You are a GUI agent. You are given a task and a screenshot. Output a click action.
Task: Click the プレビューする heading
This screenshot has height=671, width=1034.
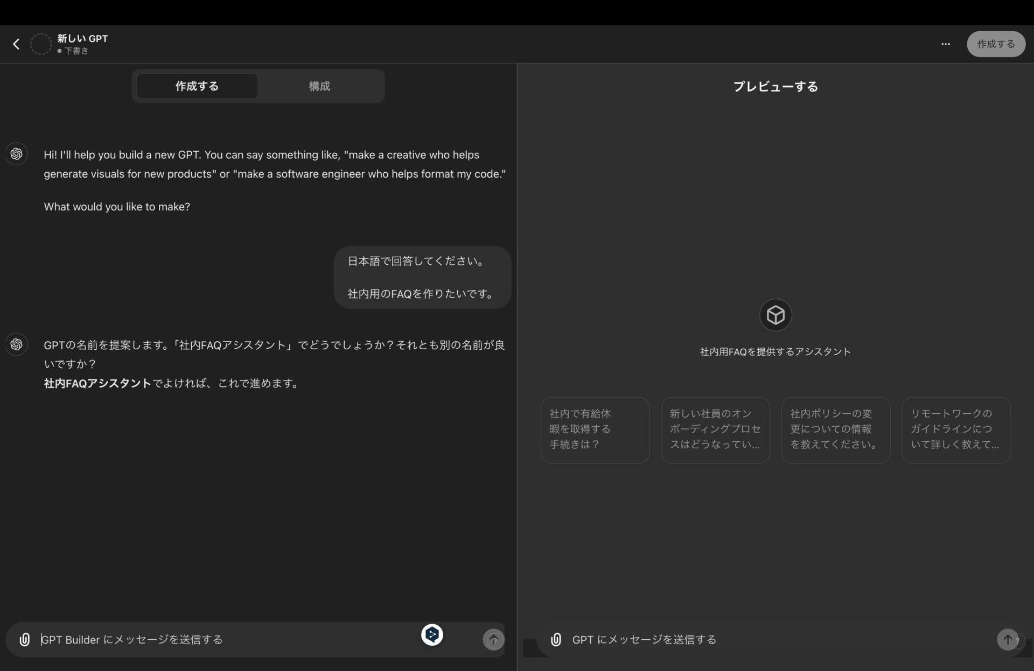775,87
